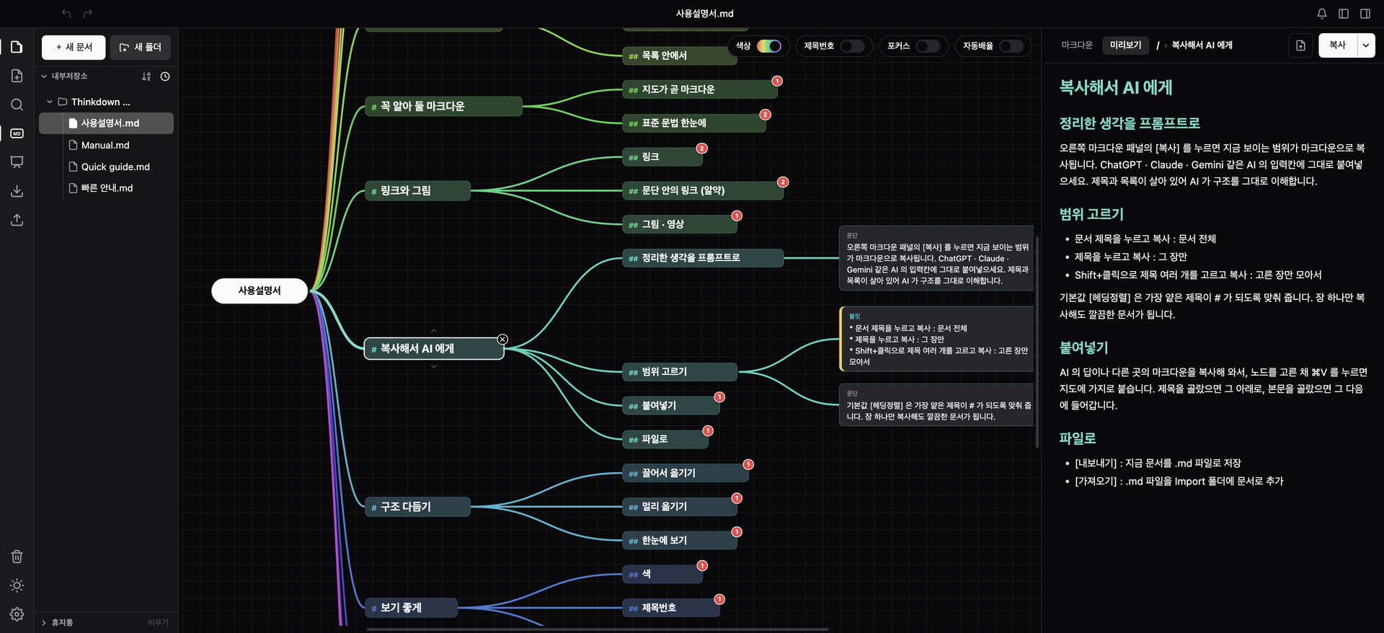This screenshot has height=633, width=1384.
Task: Switch theme with the sun icon
Action: tap(17, 585)
